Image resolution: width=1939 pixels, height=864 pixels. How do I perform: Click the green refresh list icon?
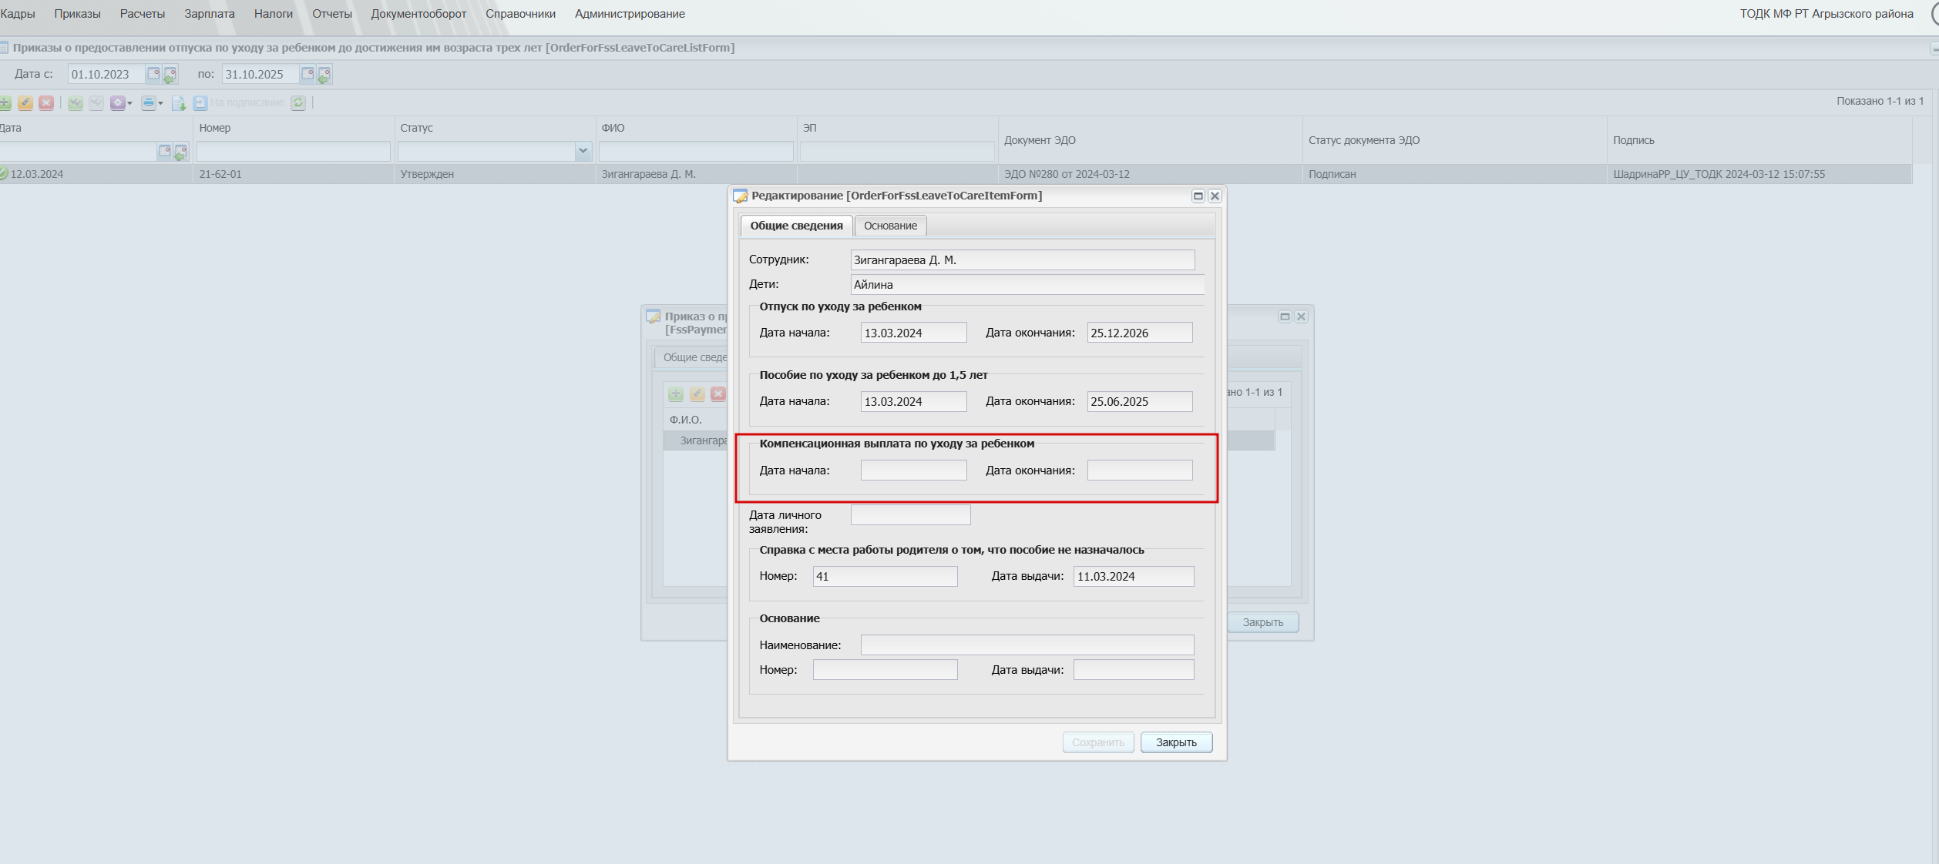298,103
